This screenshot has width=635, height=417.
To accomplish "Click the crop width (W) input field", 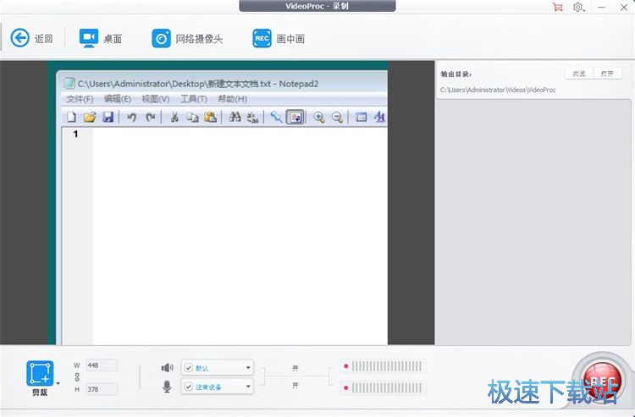I will (102, 365).
